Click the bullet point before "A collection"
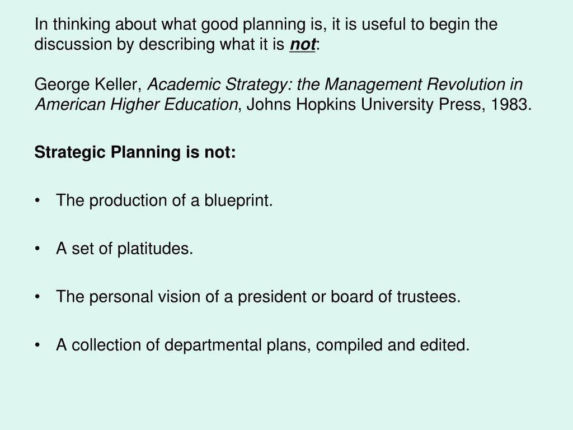This screenshot has width=573, height=430. pos(37,345)
